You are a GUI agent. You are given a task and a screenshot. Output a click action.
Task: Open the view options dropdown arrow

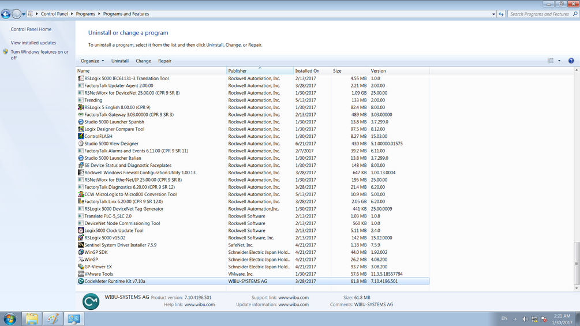(x=559, y=61)
